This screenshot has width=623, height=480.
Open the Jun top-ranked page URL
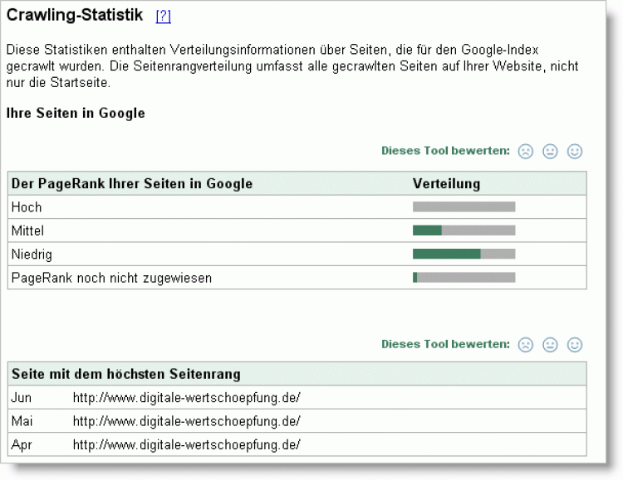point(186,398)
